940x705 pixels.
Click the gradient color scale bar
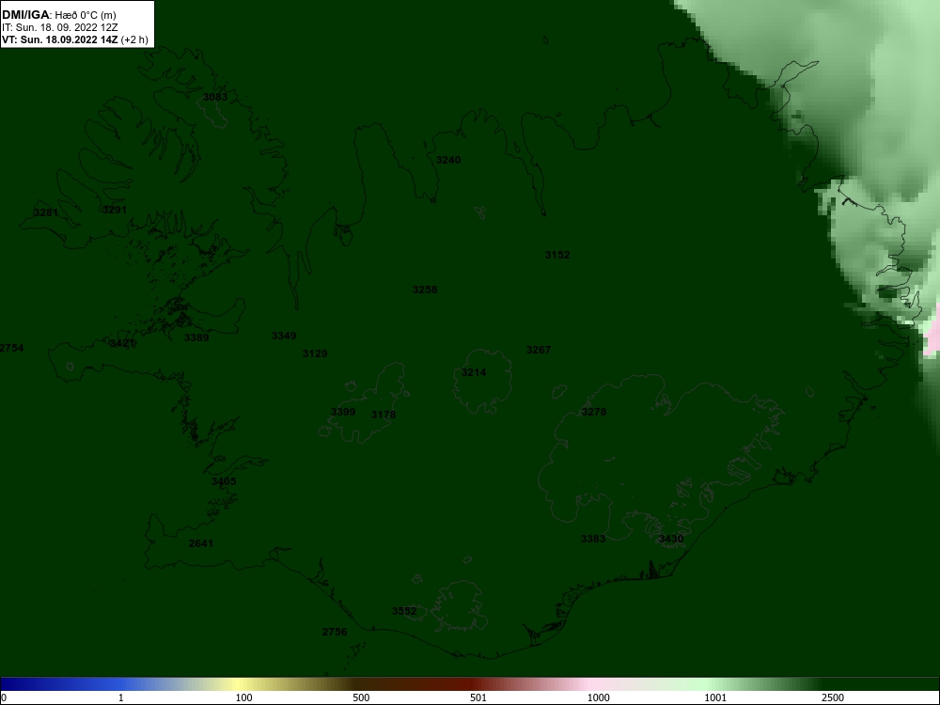[470, 684]
